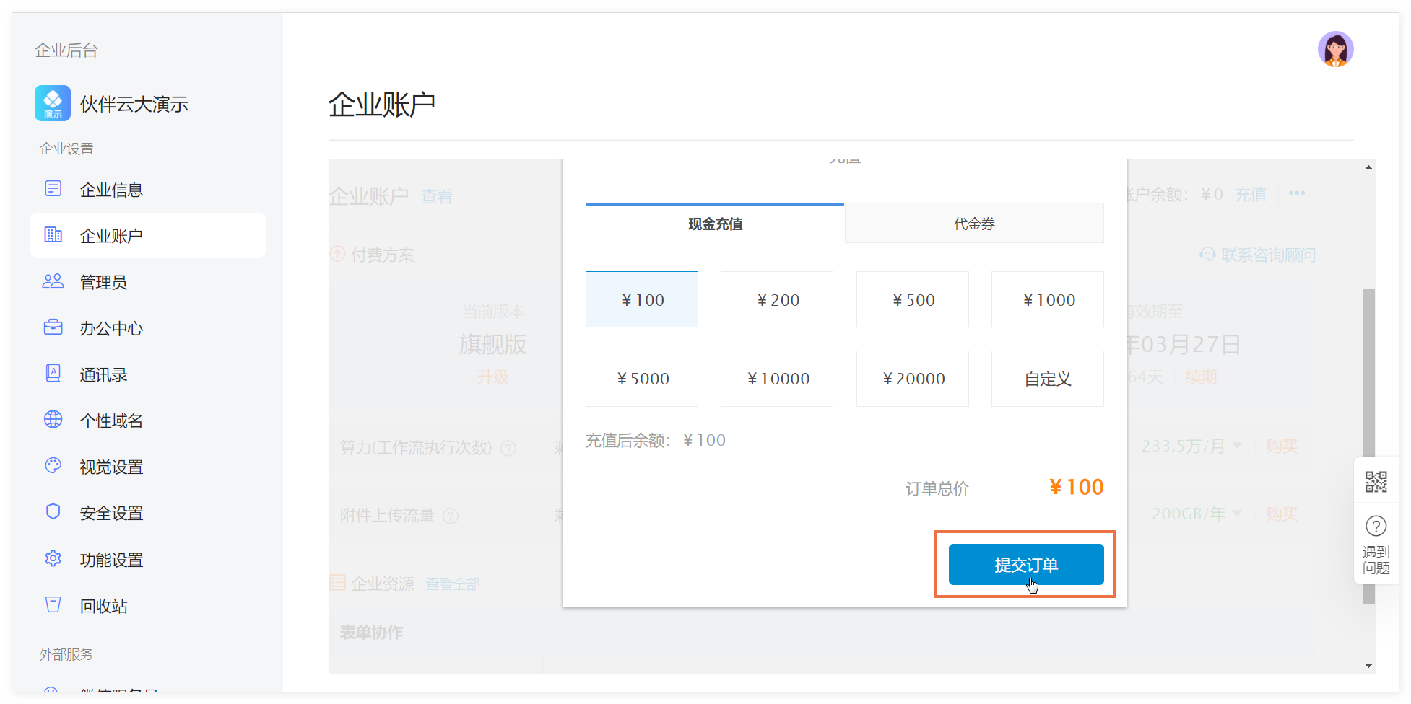Image resolution: width=1411 pixels, height=704 pixels.
Task: Open the 遇到问题 help button
Action: [x=1376, y=545]
